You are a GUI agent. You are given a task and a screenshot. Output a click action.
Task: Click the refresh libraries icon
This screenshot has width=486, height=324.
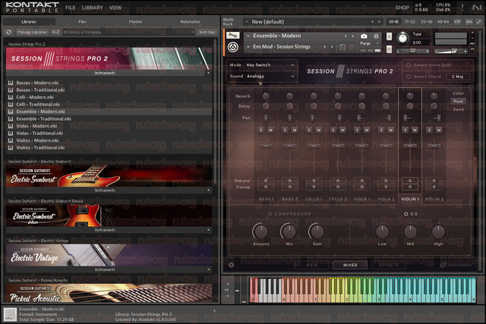click(x=8, y=32)
